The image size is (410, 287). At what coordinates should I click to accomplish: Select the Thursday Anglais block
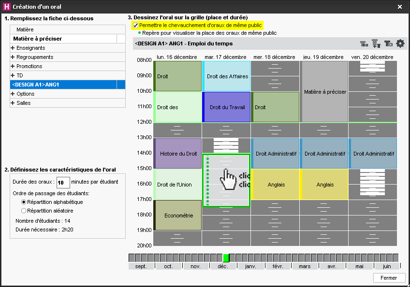tap(324, 184)
